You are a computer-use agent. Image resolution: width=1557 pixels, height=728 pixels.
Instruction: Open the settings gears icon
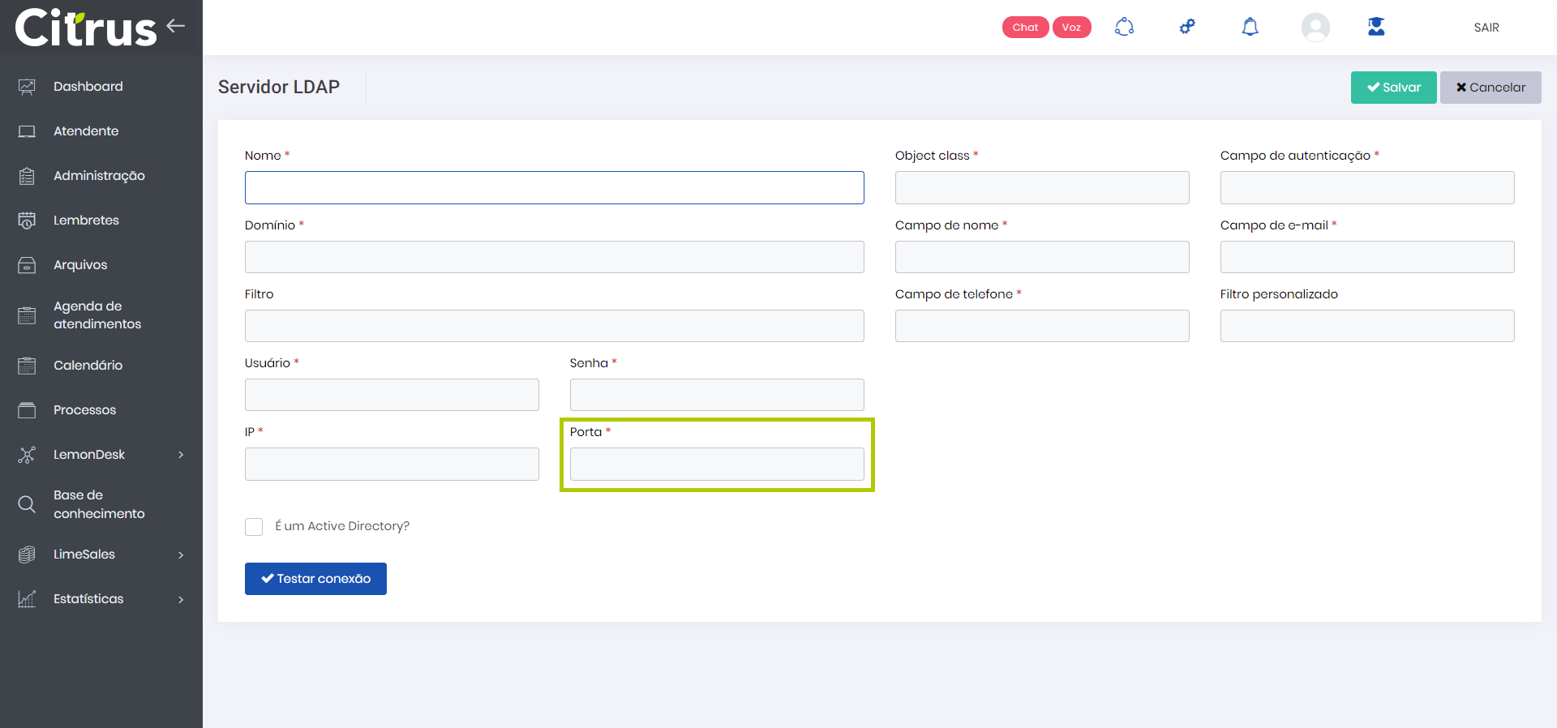(1187, 27)
